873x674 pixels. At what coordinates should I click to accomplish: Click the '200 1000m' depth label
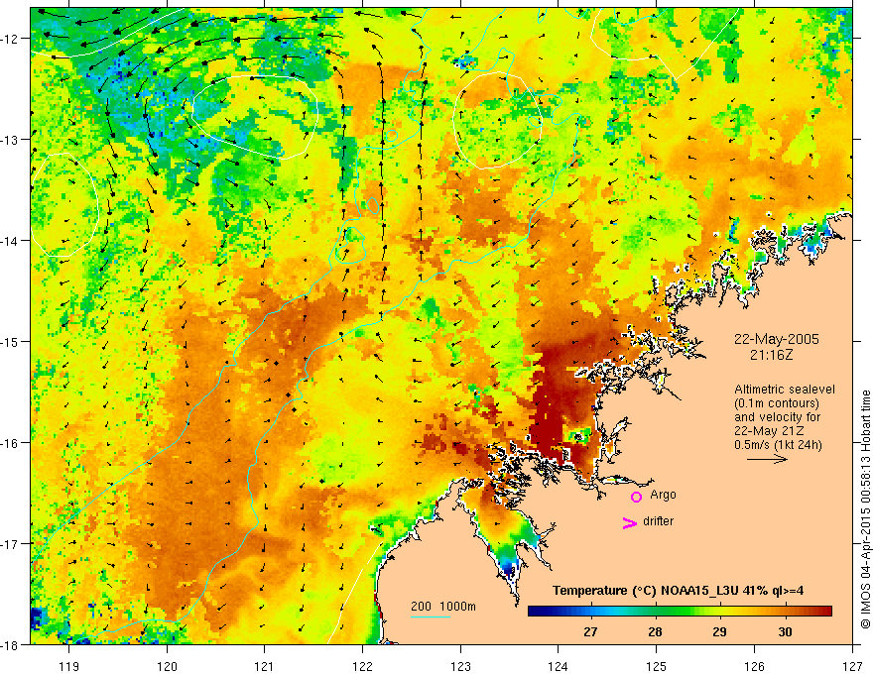click(x=443, y=607)
